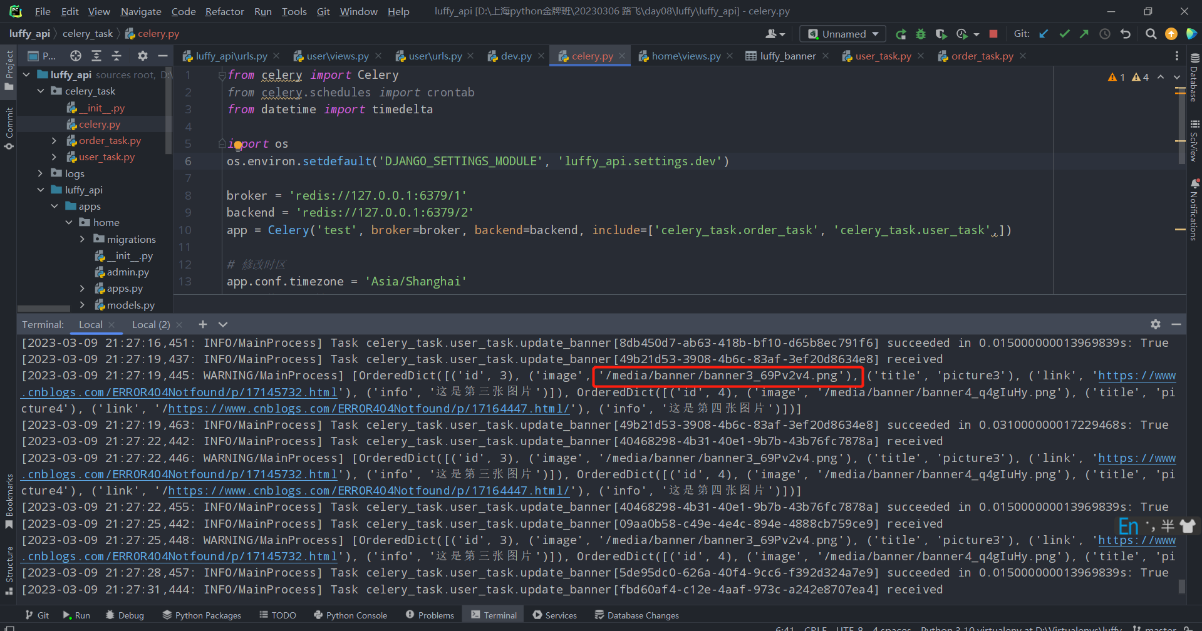Click the Rollback undo icon
Screen dimensions: 1202x631
[x=1126, y=34]
